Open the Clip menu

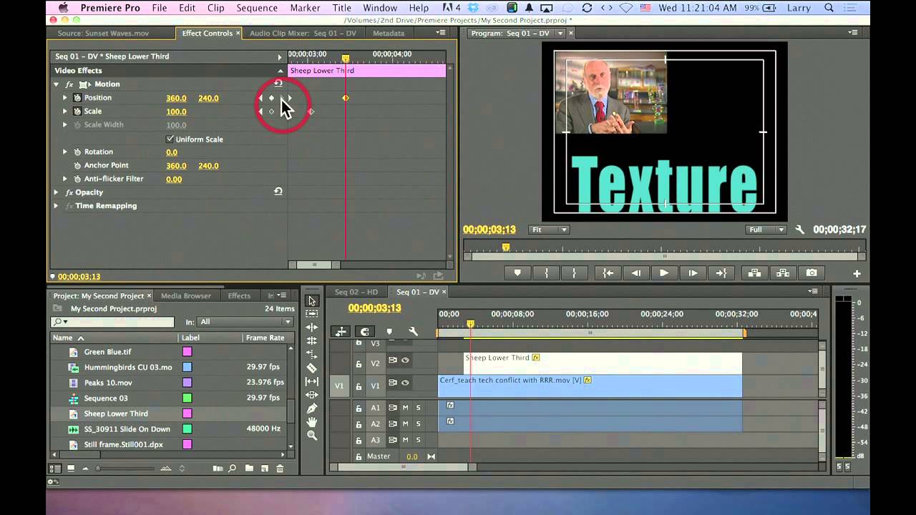tap(215, 8)
